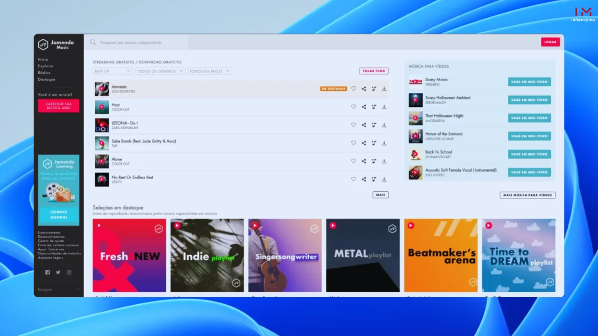Use Scary Movie in my video
Image resolution: width=598 pixels, height=336 pixels.
(529, 82)
